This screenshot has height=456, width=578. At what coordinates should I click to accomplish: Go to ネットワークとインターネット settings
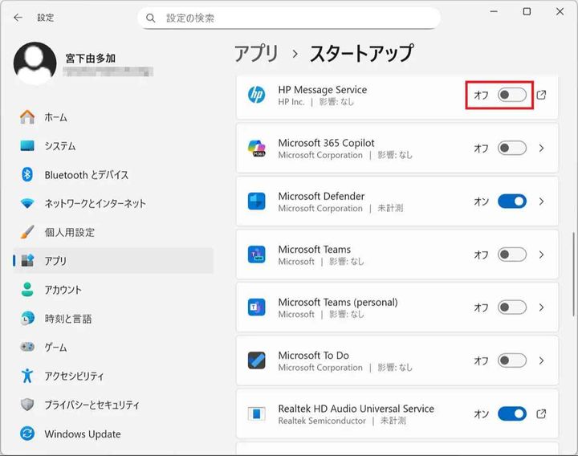click(95, 204)
